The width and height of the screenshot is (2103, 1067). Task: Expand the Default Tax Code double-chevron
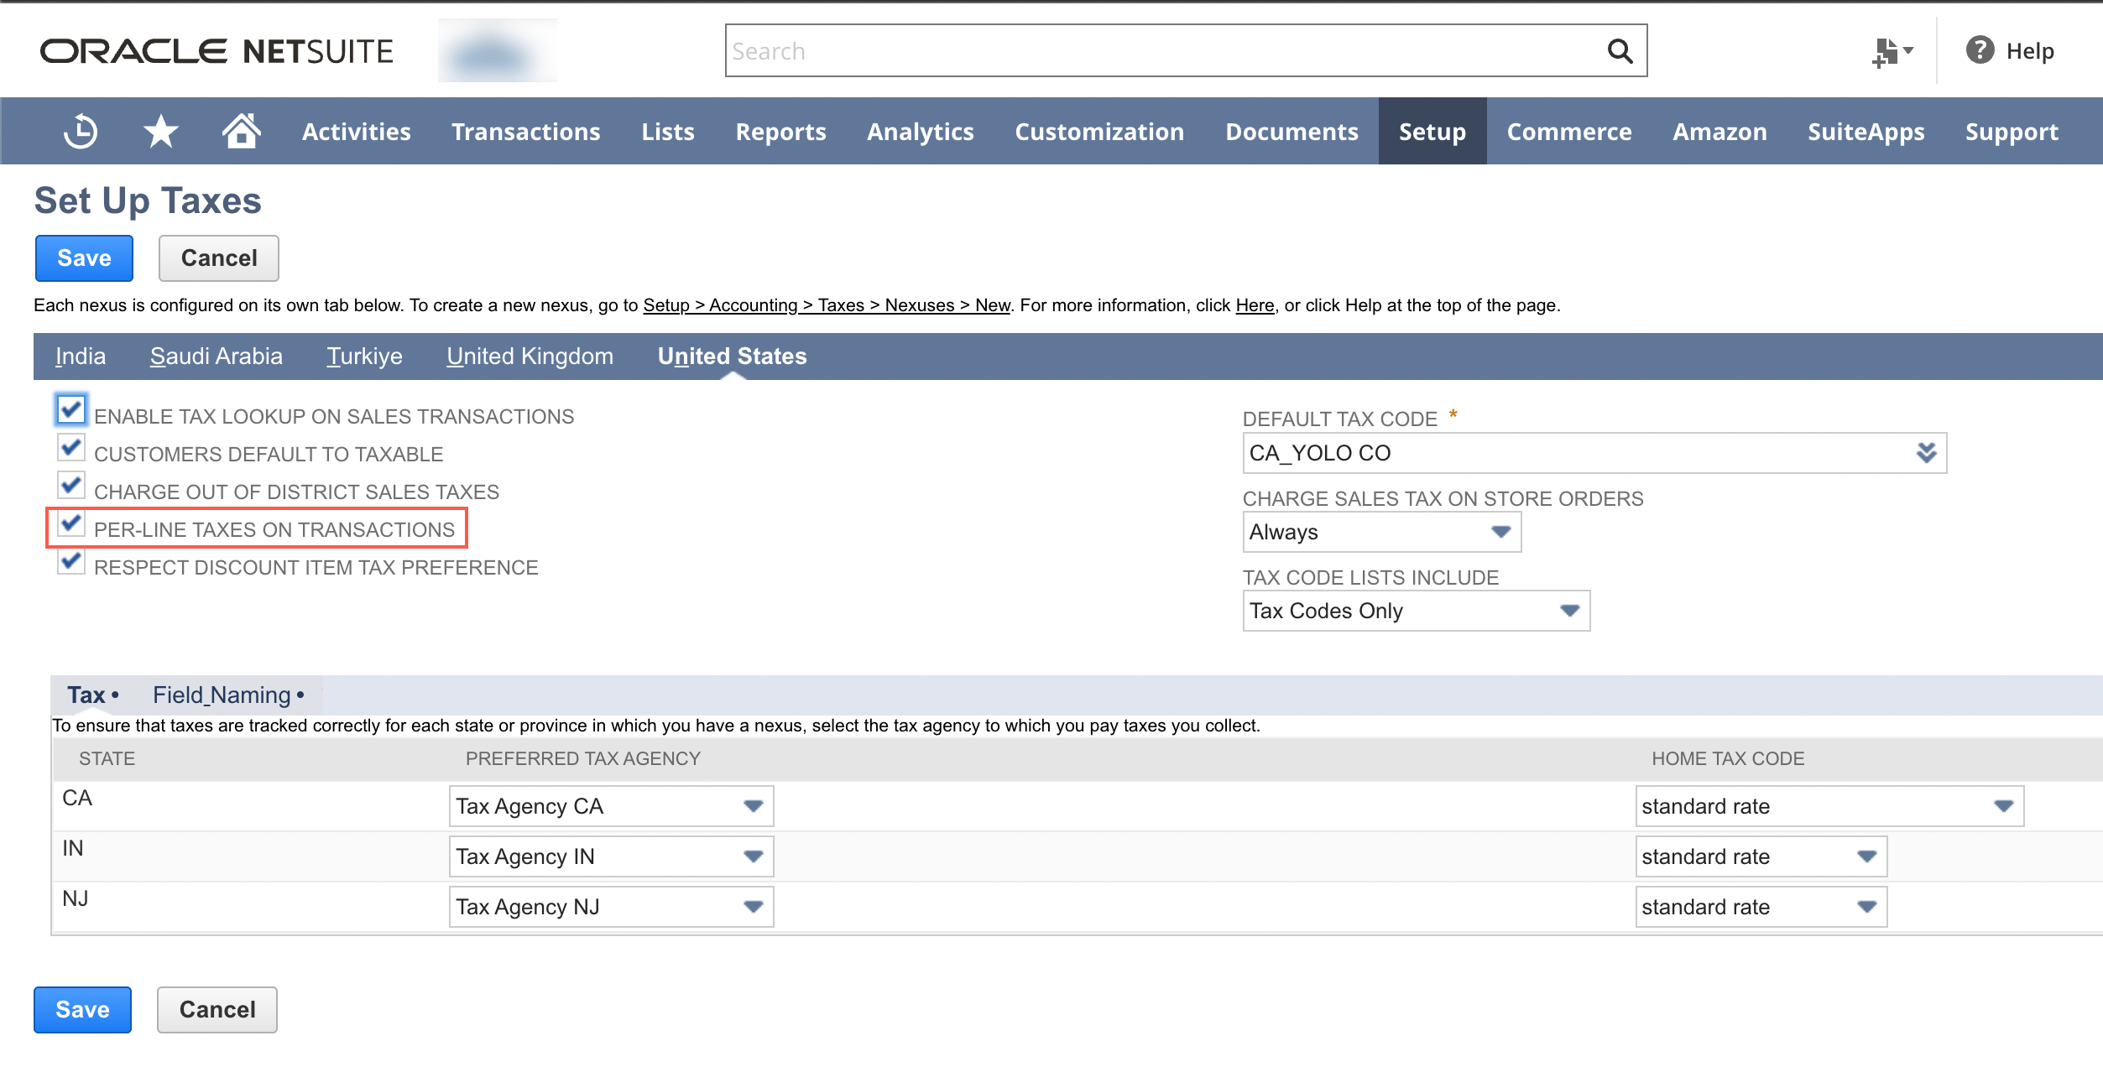click(x=1926, y=453)
